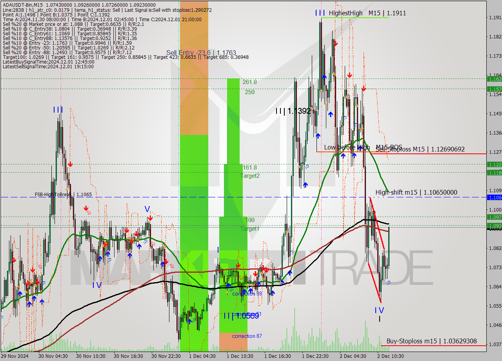502x361 pixels.
Task: Select the Sell-Stoploss M15 | 1.12690692 label
Action: (420, 149)
